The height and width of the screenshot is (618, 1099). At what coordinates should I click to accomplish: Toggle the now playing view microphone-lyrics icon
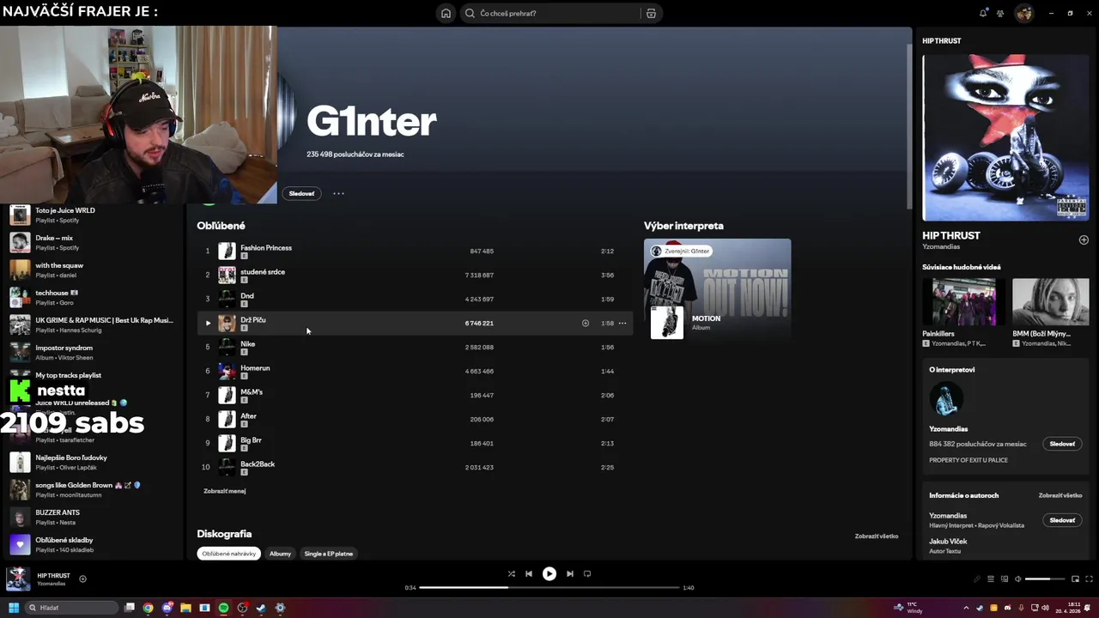point(976,579)
